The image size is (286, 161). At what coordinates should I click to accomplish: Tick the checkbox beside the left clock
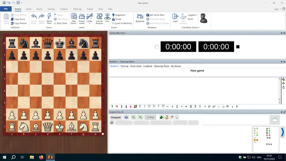click(x=157, y=47)
